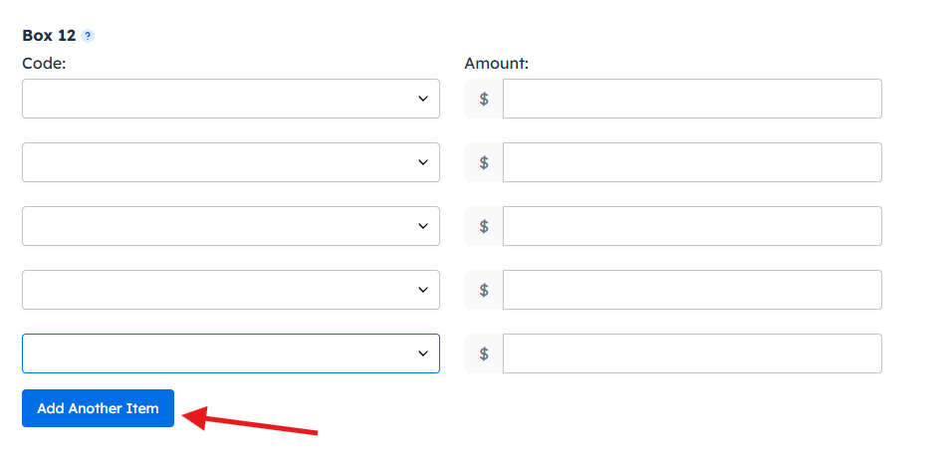Click the fifth Amount input field
Image resolution: width=936 pixels, height=467 pixels.
coord(692,353)
